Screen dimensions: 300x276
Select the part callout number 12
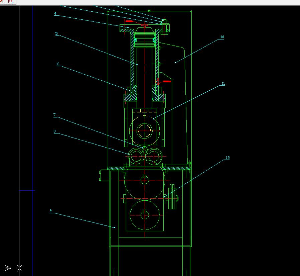pos(228,158)
